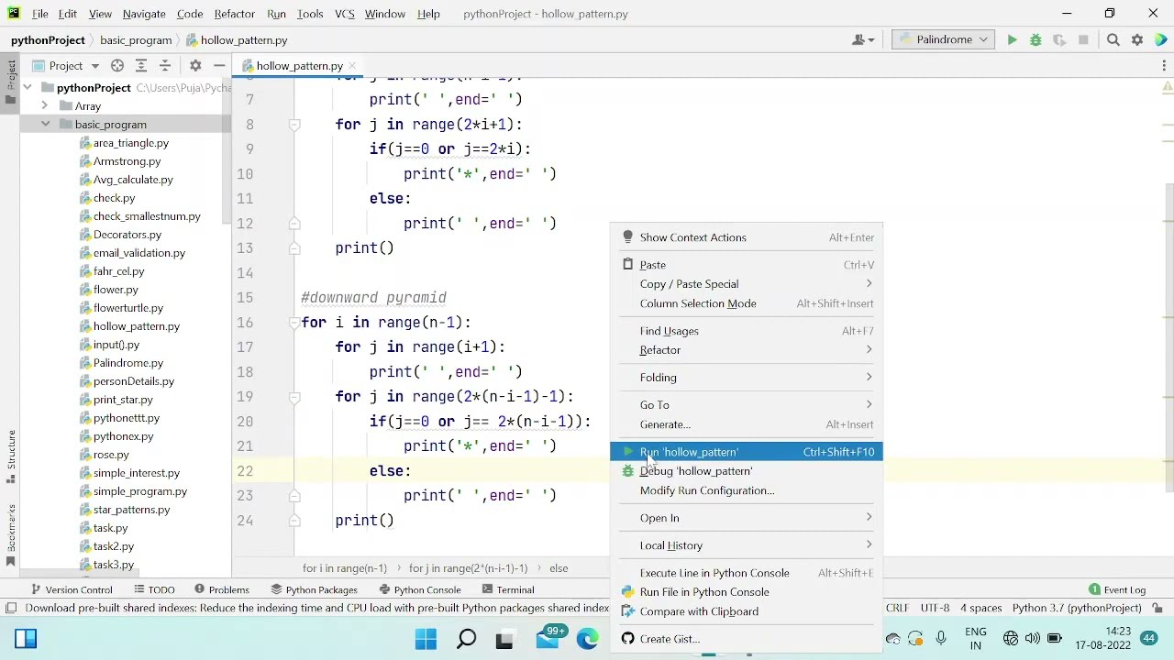
Task: Select Run 'hollow_pattern' in context menu
Action: pos(747,452)
